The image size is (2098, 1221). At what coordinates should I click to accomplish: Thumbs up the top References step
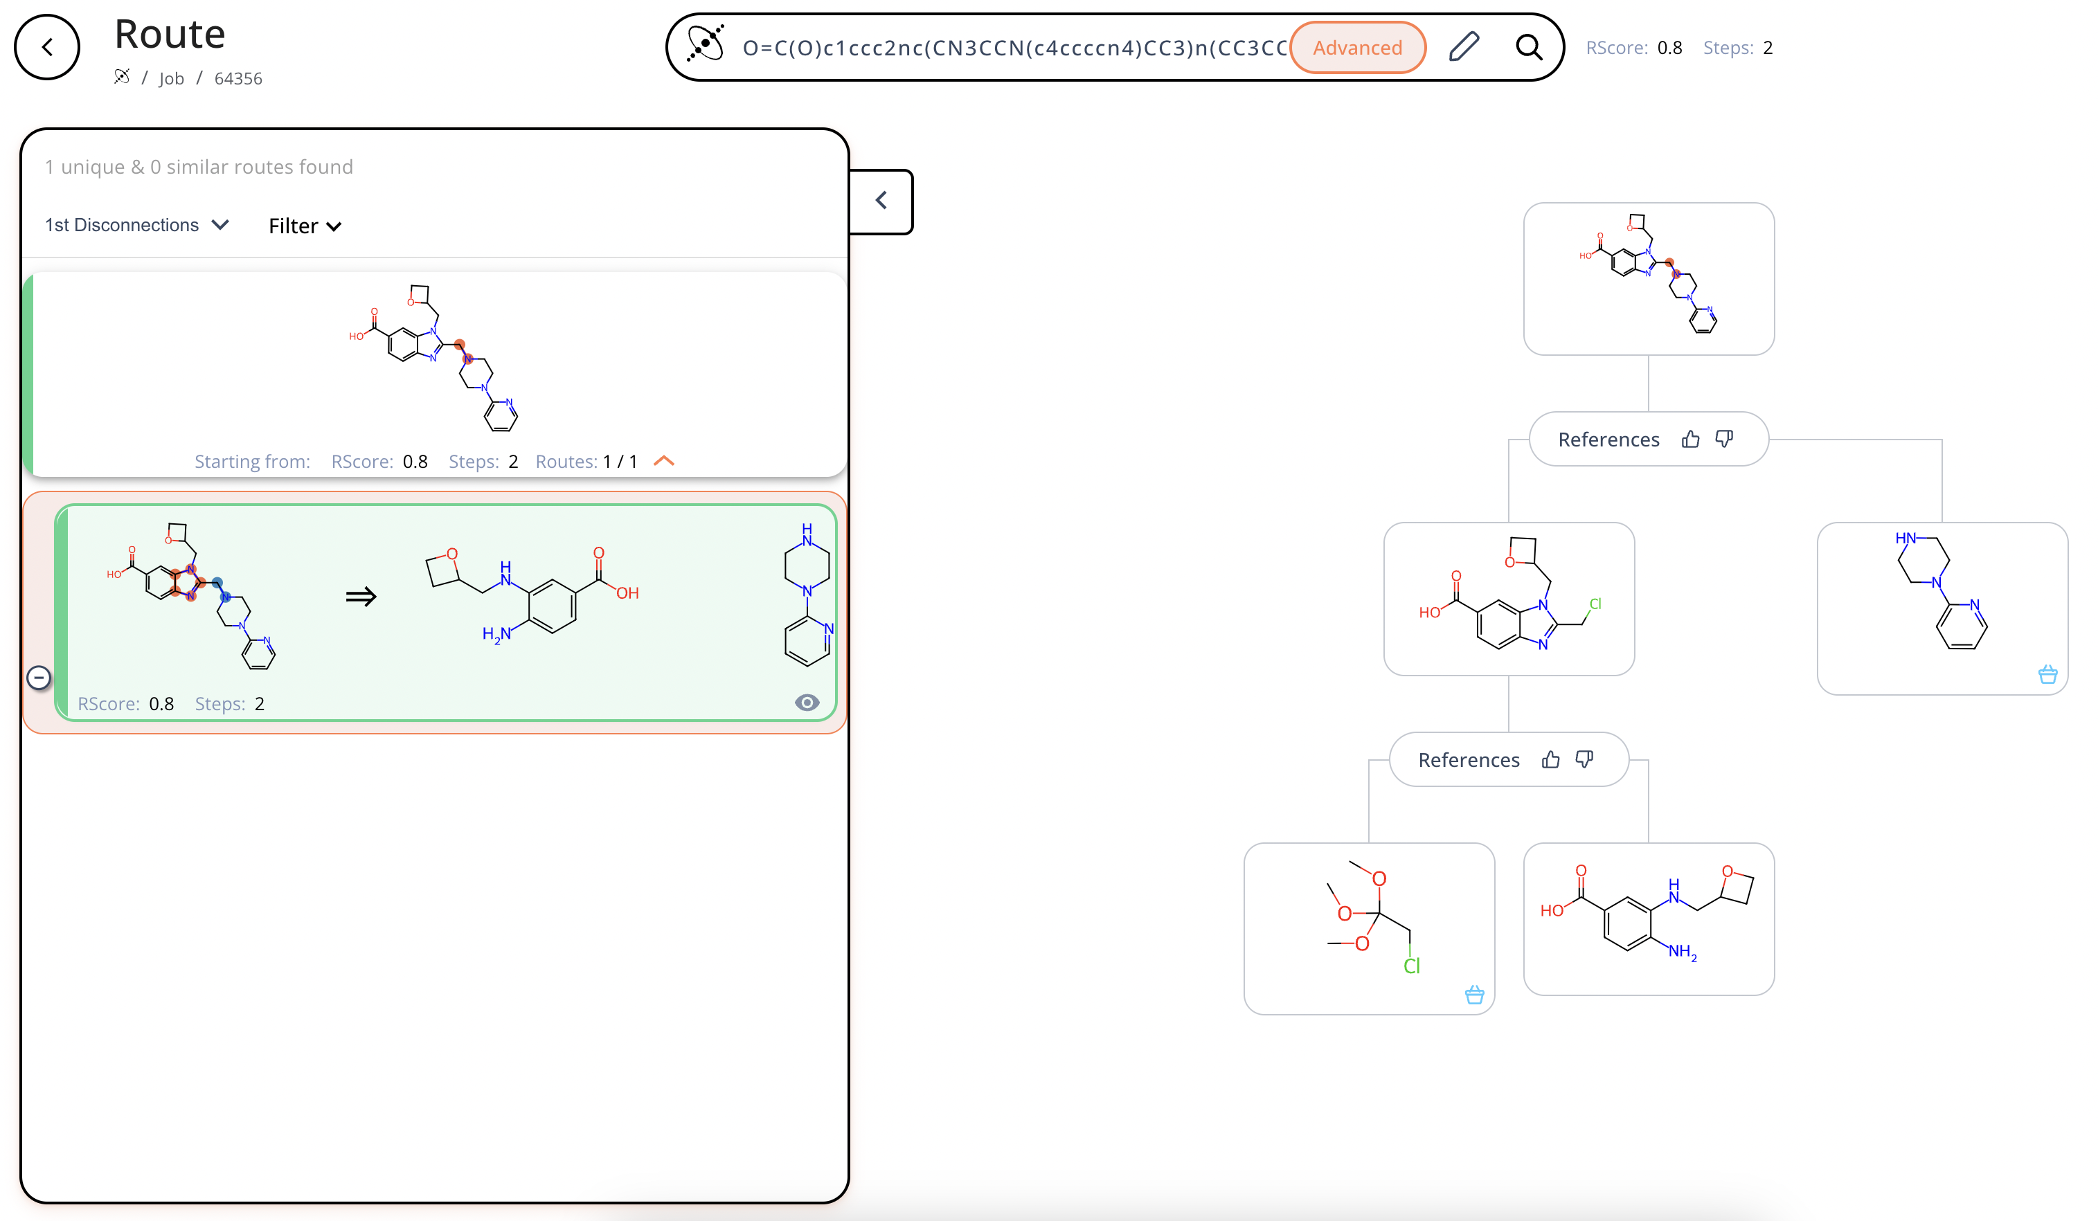pyautogui.click(x=1690, y=440)
